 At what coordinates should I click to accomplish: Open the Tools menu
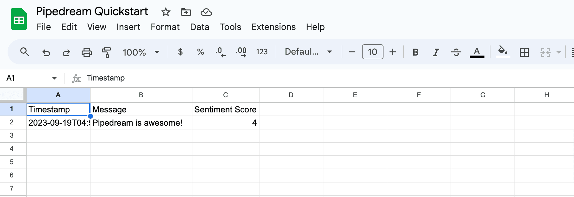click(230, 27)
